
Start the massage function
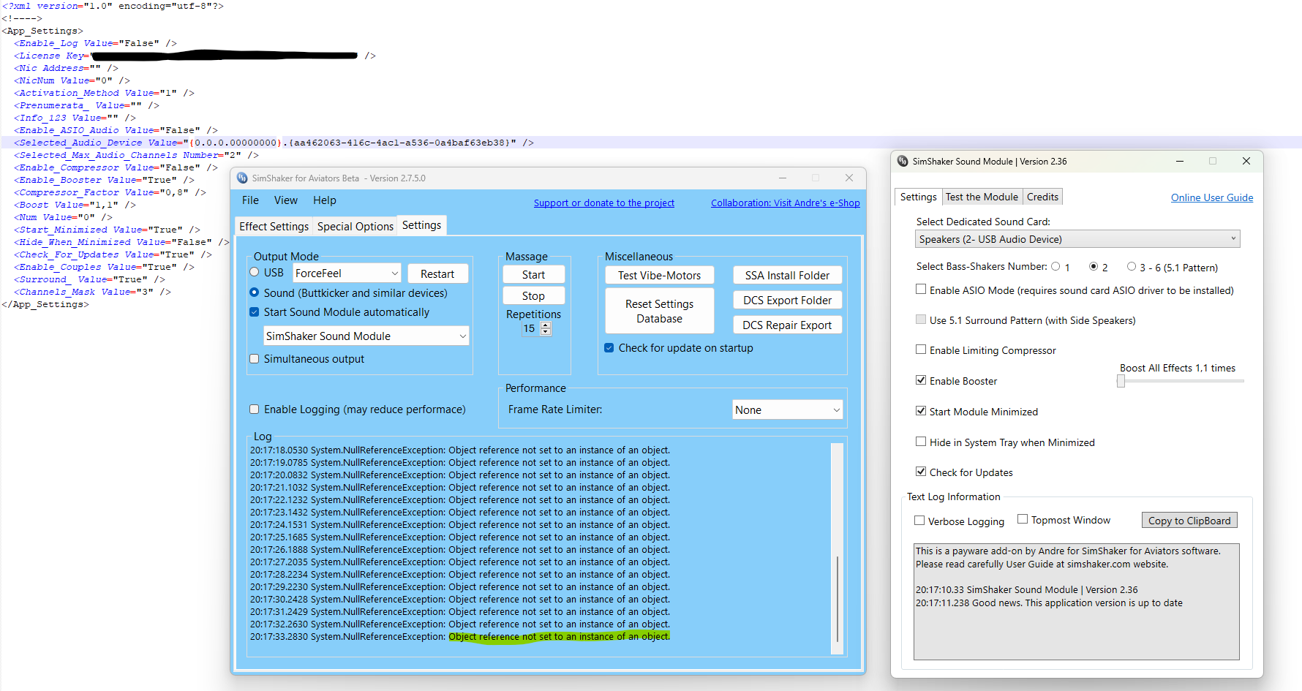pyautogui.click(x=534, y=275)
